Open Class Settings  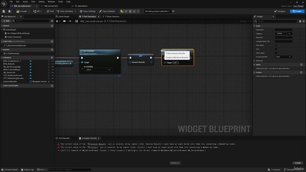[x=87, y=11]
